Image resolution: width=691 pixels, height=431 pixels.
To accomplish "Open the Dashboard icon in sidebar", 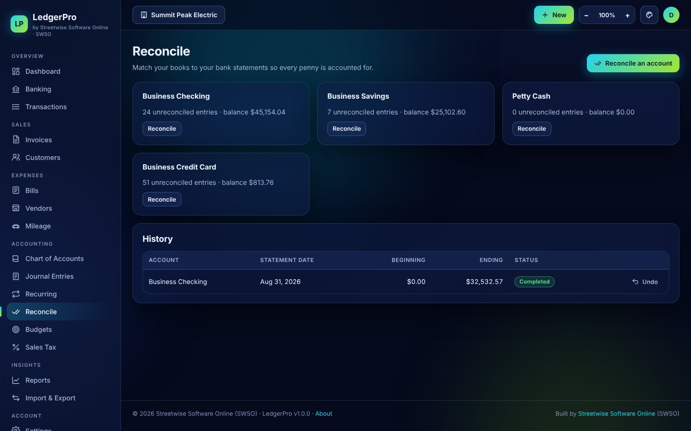I will coord(16,71).
